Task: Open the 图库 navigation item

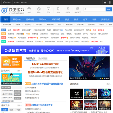Action: 76,19
